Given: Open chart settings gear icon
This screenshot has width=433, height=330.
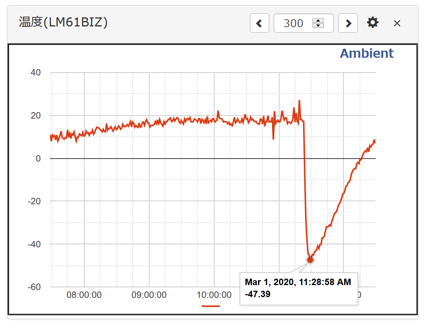Looking at the screenshot, I should point(373,23).
